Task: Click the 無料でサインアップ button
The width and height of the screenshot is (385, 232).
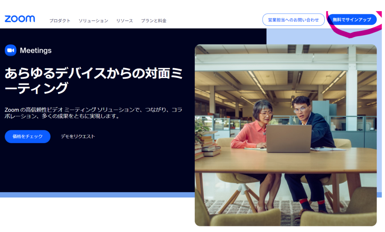Action: pyautogui.click(x=352, y=20)
